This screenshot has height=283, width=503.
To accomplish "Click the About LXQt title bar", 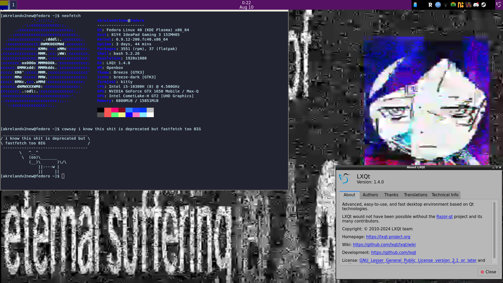I will pos(416,167).
